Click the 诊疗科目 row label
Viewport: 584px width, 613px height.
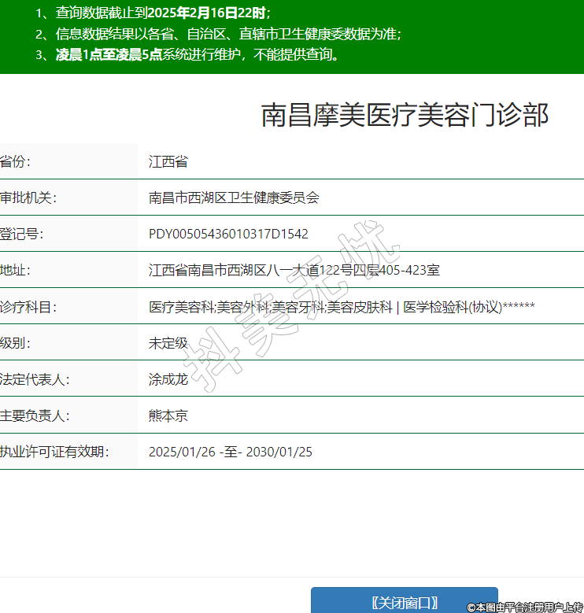[28, 306]
